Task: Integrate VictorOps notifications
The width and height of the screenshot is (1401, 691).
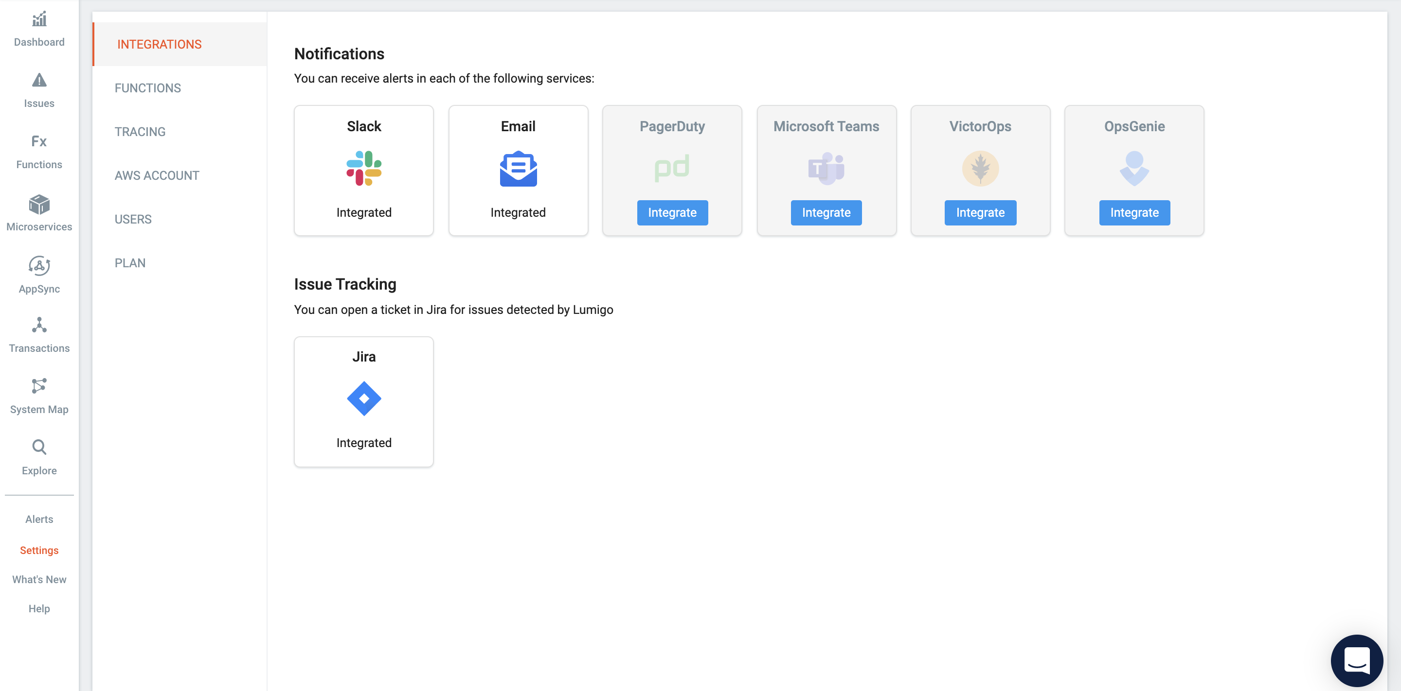Action: coord(980,212)
